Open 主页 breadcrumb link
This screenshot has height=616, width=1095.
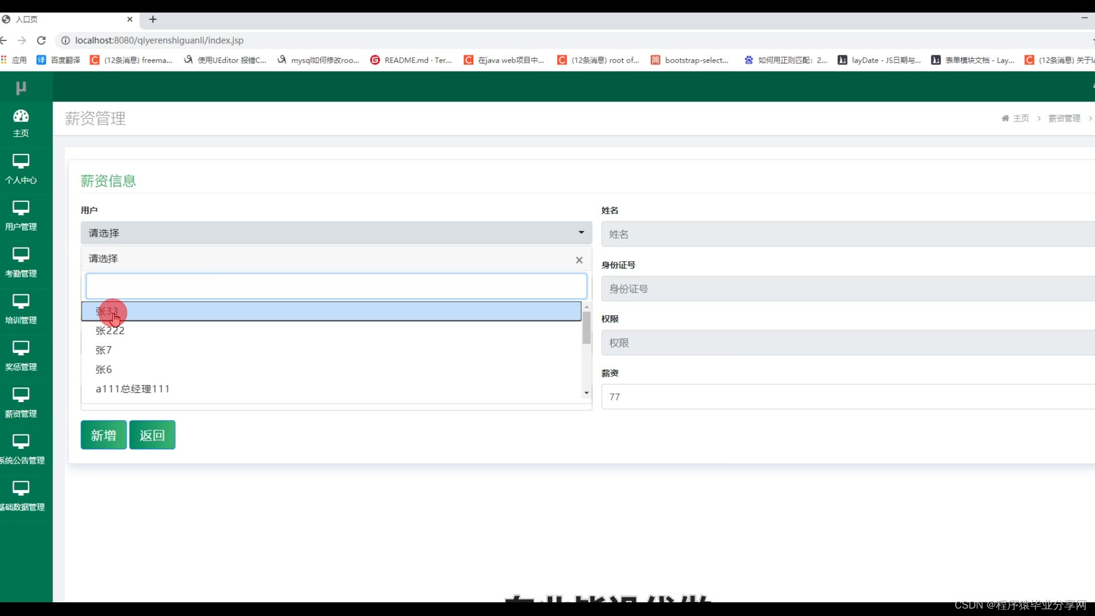(x=1020, y=118)
